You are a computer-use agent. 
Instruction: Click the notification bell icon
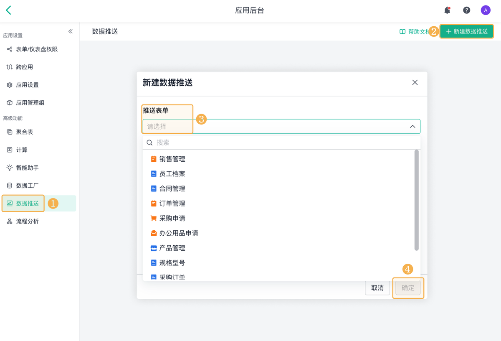(447, 10)
